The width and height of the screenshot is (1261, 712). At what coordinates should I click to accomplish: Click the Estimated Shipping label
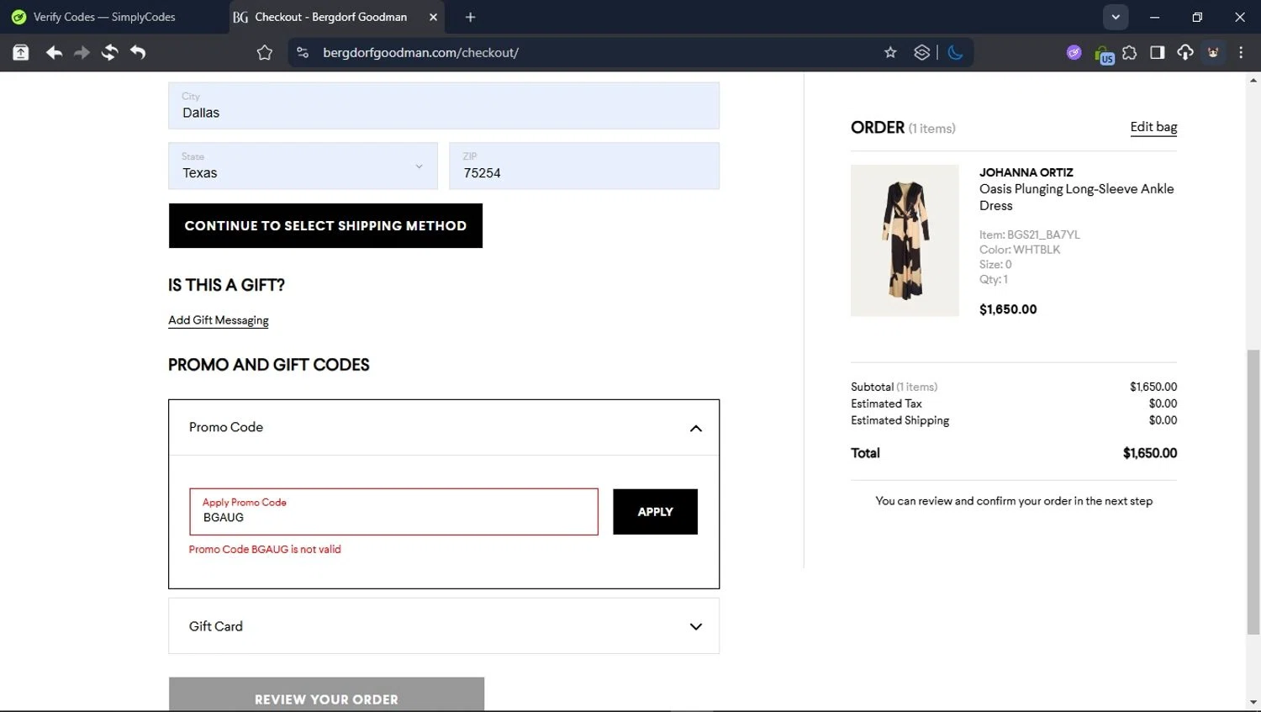(x=900, y=420)
